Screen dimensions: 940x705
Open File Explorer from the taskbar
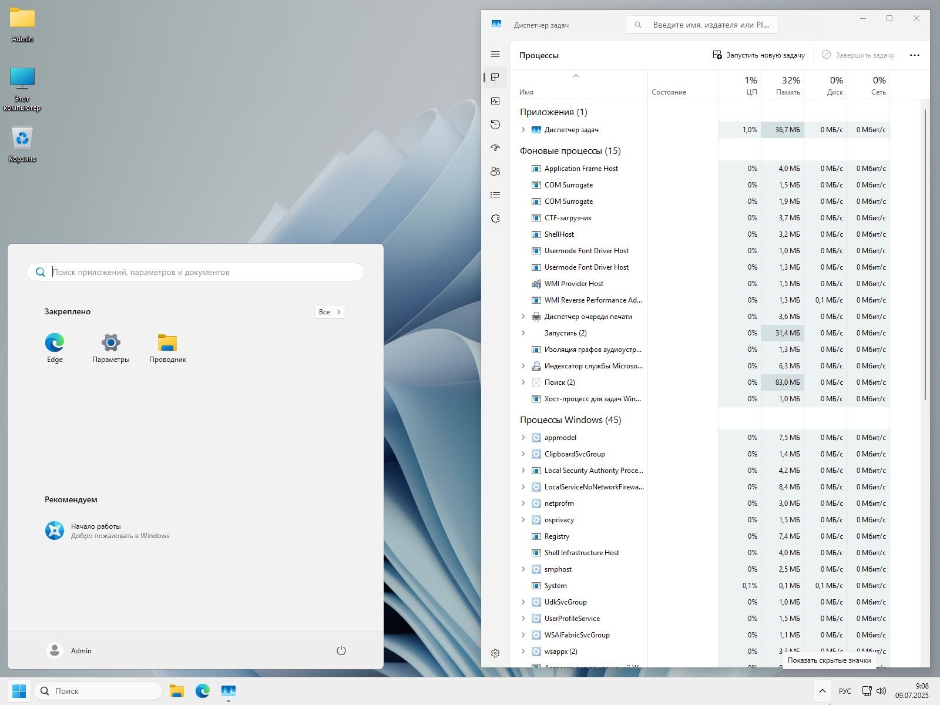pyautogui.click(x=177, y=691)
